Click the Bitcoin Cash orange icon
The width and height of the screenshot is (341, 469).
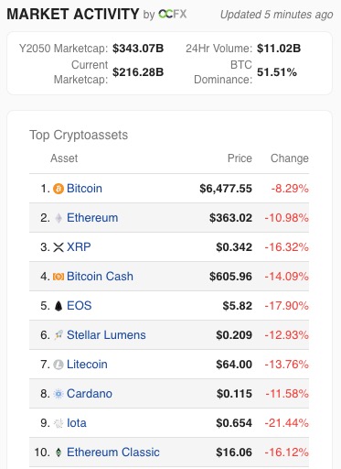59,277
